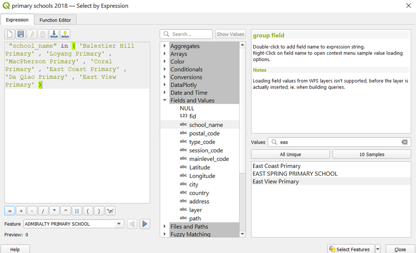Click the 10 Samples button

371,154
